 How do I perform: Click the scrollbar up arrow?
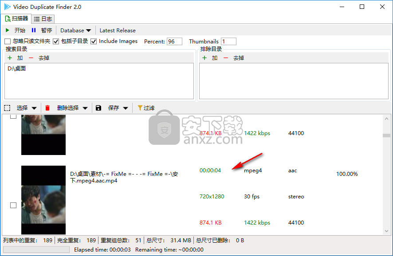coord(386,119)
